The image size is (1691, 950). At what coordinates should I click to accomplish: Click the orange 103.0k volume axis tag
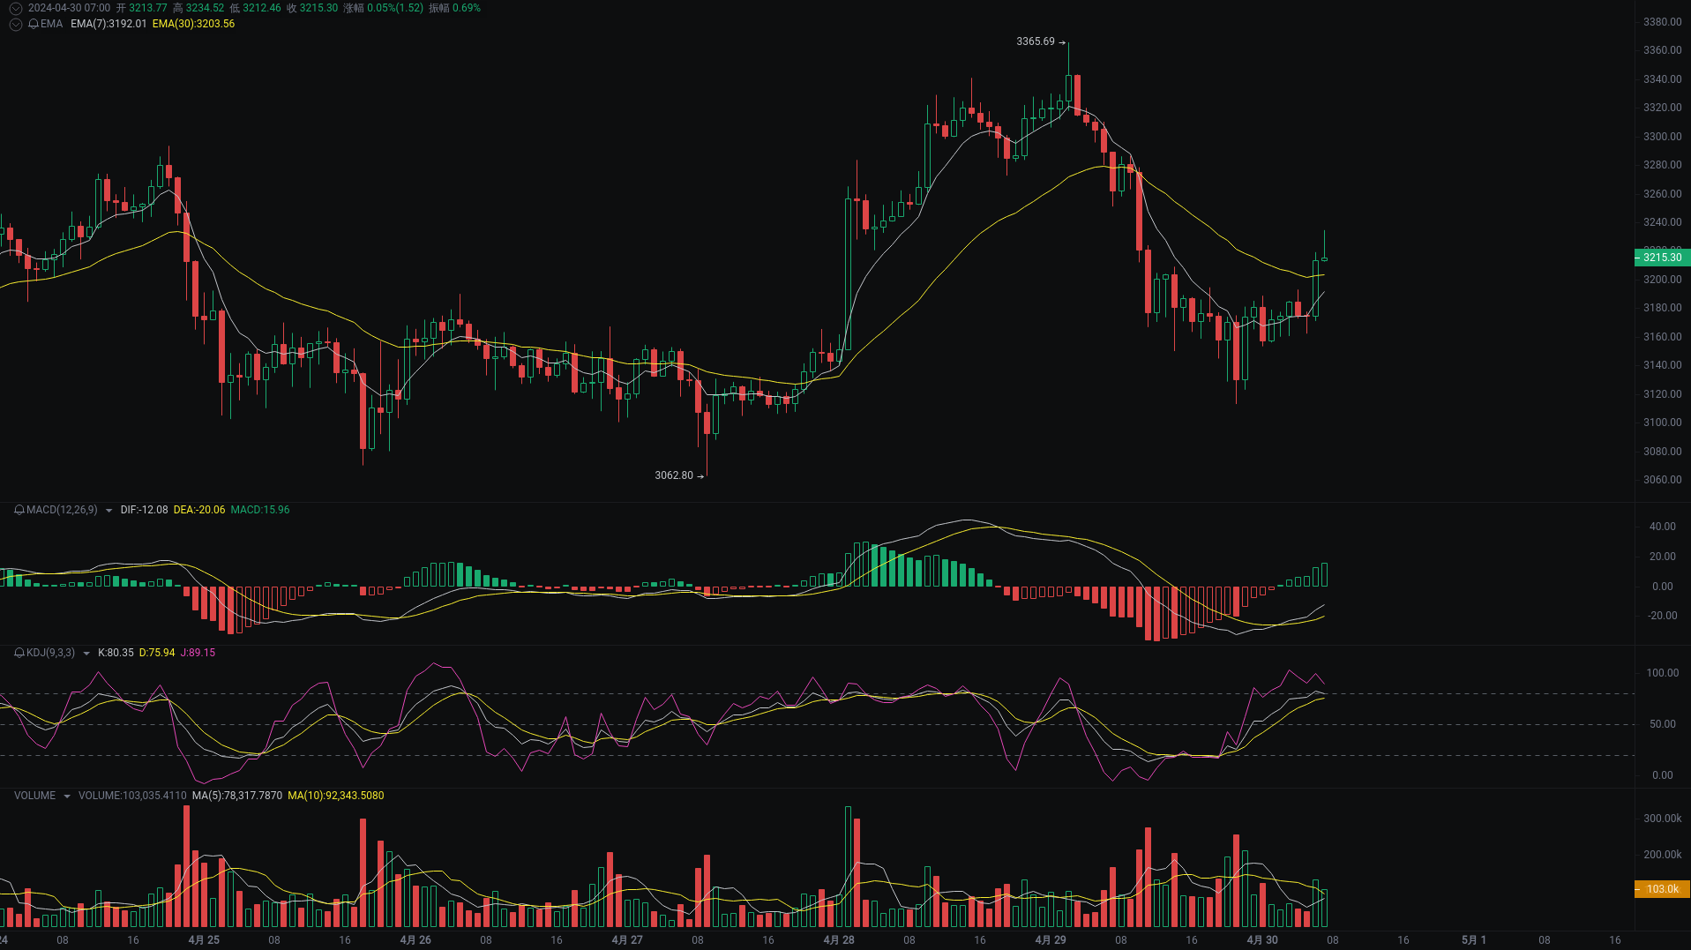click(1661, 889)
